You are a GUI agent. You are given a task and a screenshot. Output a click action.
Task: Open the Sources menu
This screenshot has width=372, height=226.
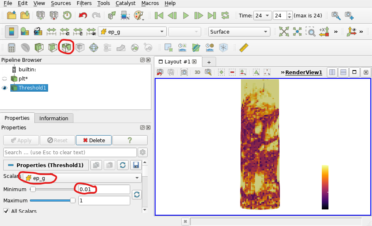pyautogui.click(x=61, y=3)
